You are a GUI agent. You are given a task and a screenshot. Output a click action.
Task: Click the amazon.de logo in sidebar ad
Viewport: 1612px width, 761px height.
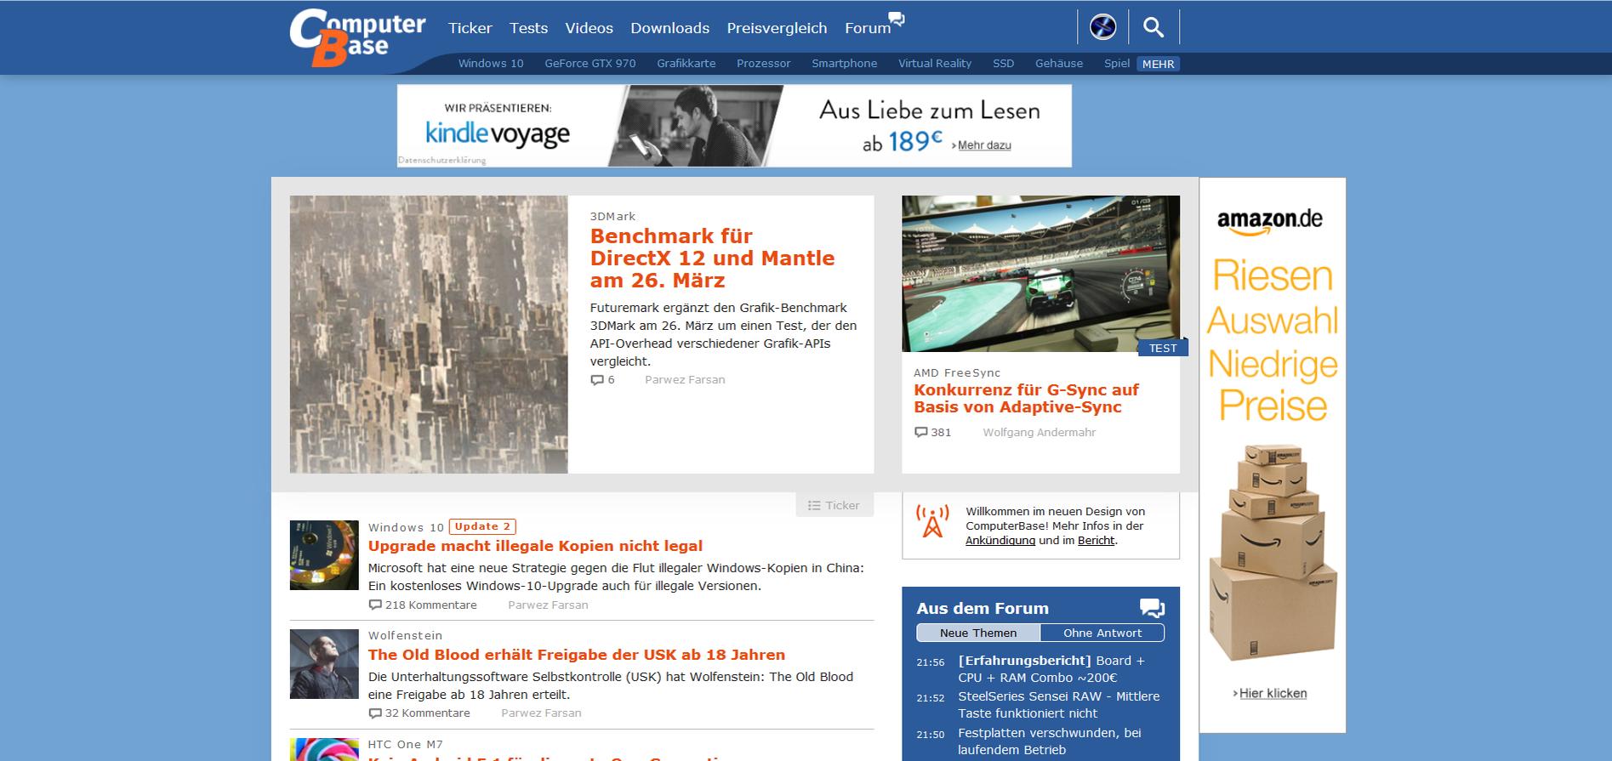(1269, 221)
